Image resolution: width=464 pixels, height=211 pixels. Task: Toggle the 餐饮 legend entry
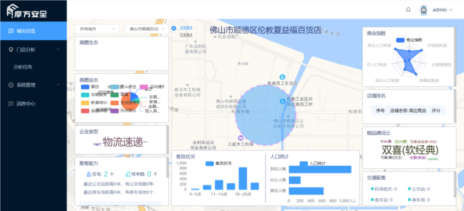tap(90, 87)
